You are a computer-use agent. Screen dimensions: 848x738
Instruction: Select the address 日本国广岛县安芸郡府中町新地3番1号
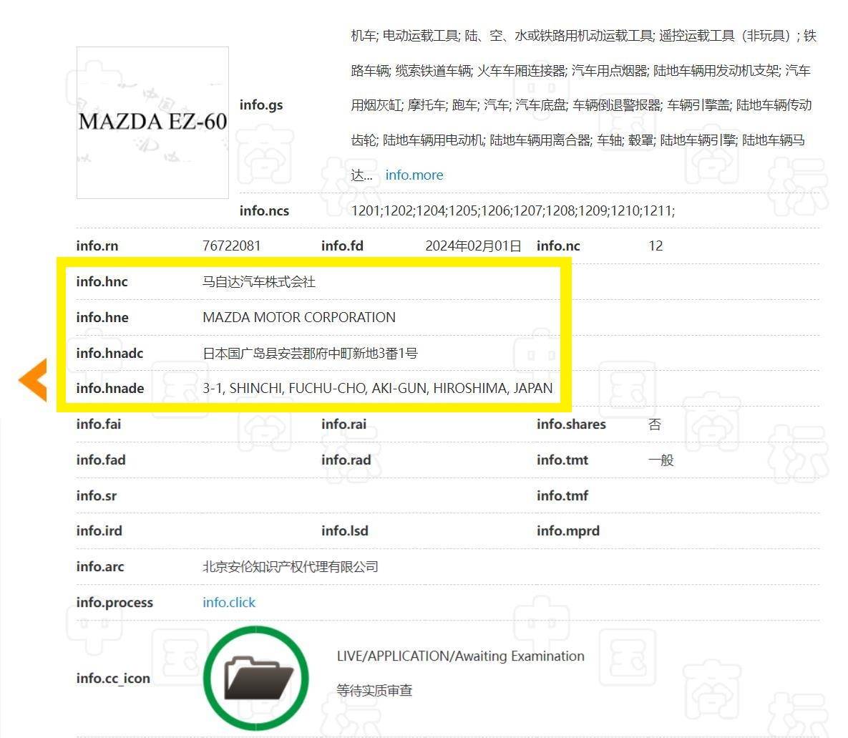[x=311, y=354]
